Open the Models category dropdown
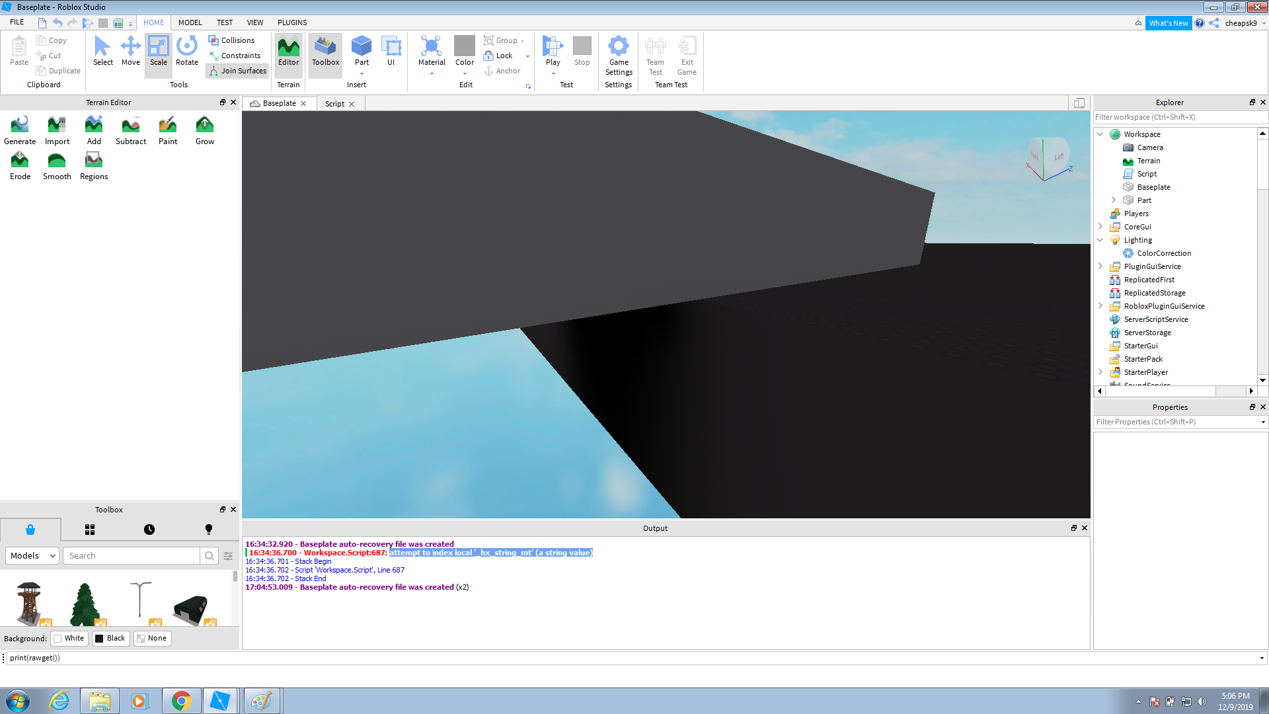 click(32, 555)
